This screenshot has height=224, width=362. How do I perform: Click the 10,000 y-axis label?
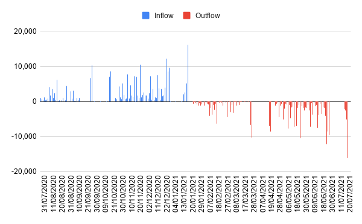25,66
